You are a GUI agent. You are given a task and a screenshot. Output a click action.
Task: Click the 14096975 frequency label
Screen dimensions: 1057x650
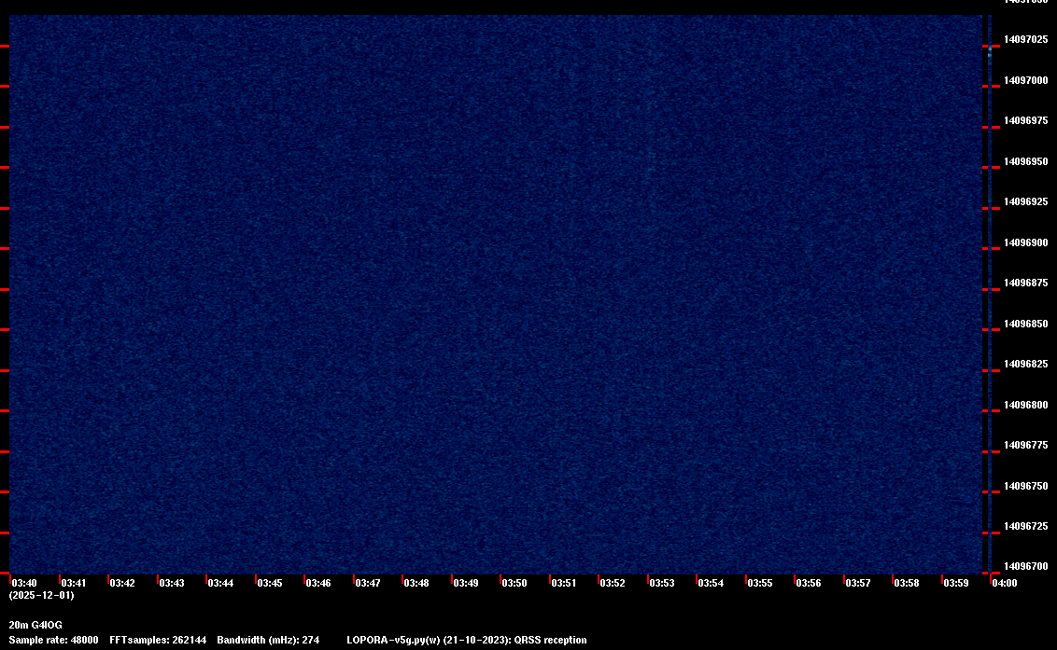coord(1026,120)
